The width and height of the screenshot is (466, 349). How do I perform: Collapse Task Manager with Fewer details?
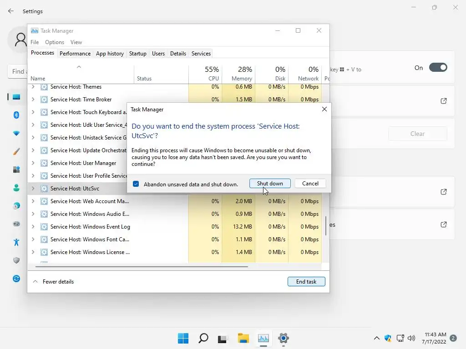pyautogui.click(x=53, y=282)
